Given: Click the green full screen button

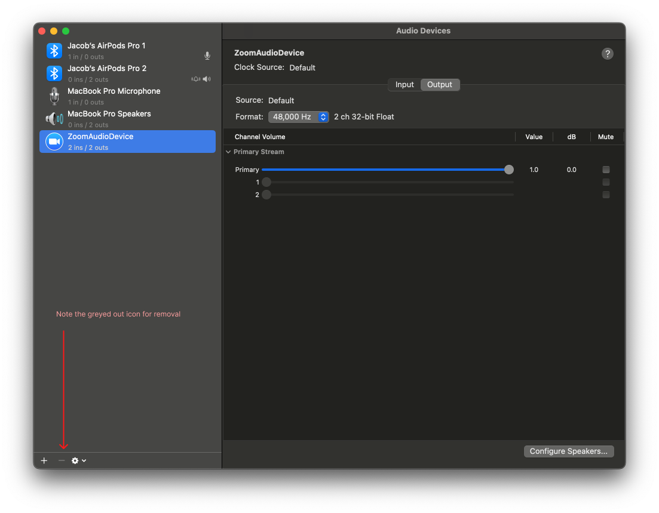Looking at the screenshot, I should tap(66, 31).
